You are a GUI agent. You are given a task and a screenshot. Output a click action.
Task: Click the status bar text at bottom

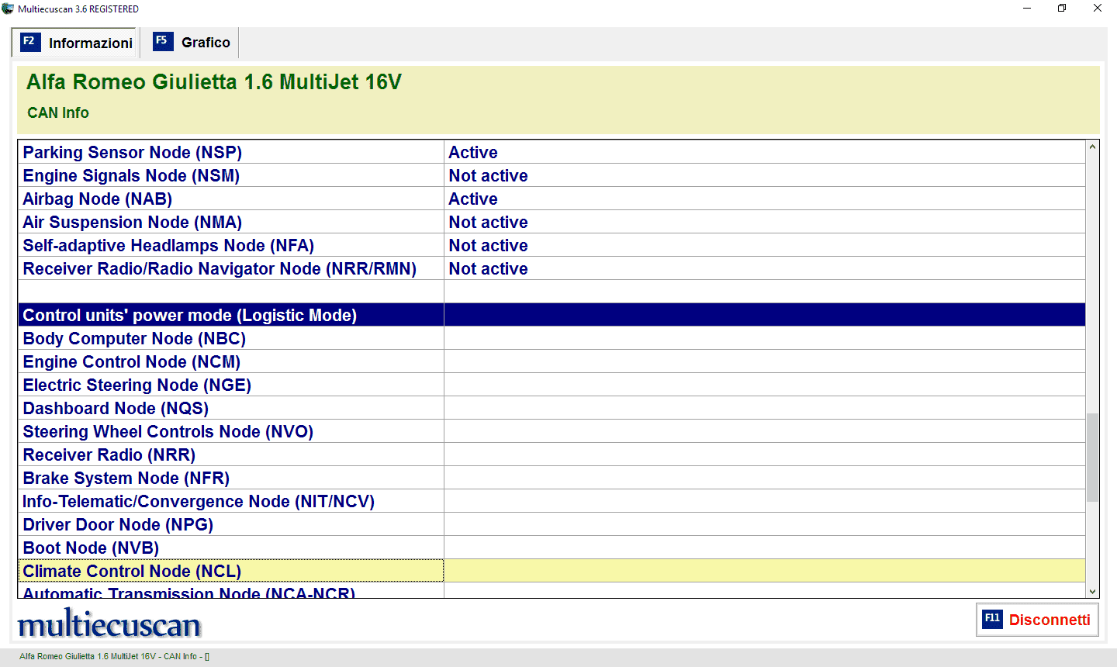[114, 656]
